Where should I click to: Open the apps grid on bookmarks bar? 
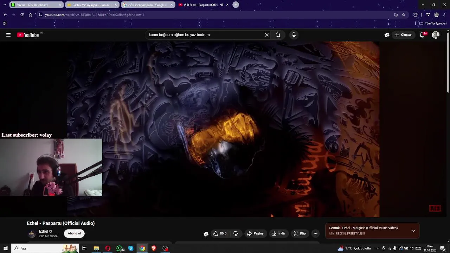(5, 24)
